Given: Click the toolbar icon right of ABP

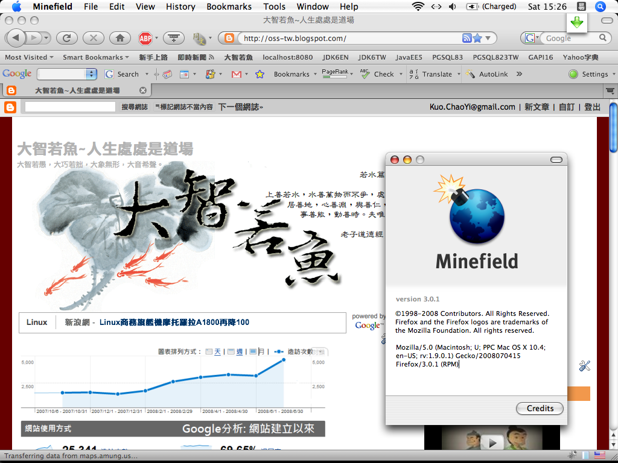Looking at the screenshot, I should [174, 38].
